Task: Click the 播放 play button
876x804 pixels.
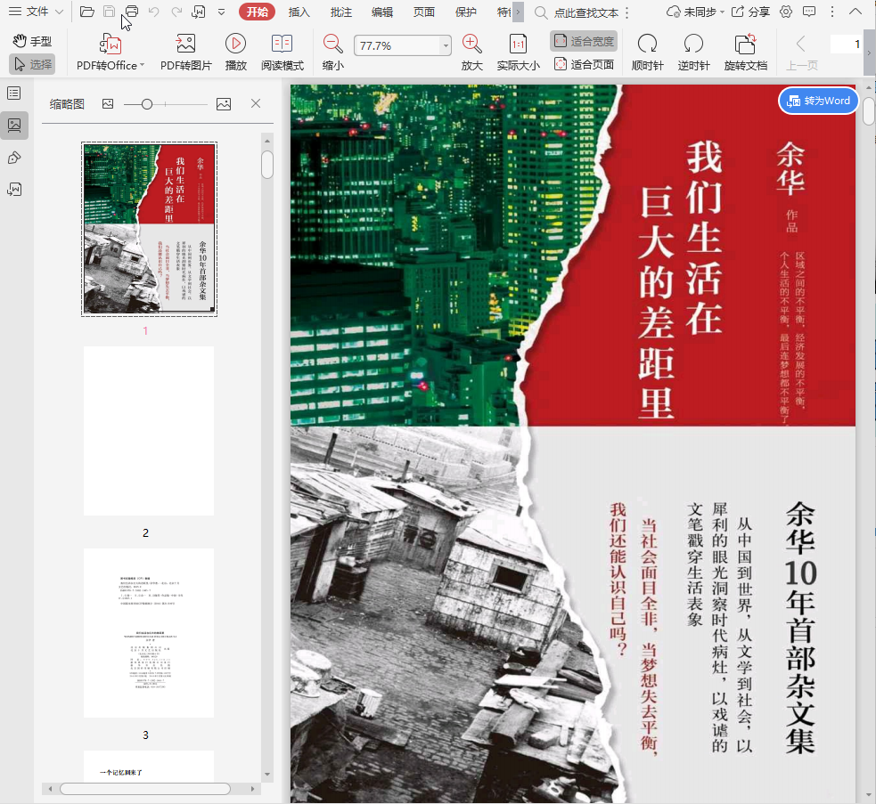Action: tap(236, 53)
